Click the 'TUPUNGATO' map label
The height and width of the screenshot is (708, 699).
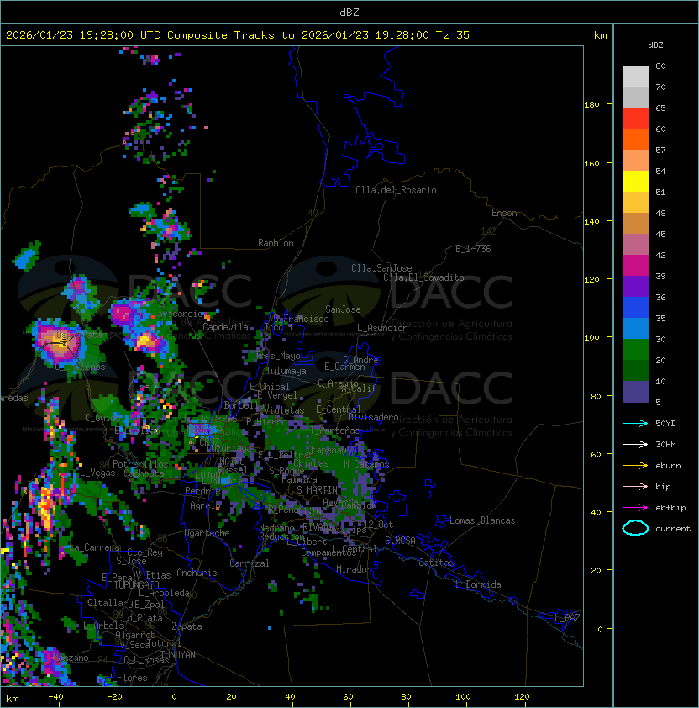pyautogui.click(x=136, y=584)
